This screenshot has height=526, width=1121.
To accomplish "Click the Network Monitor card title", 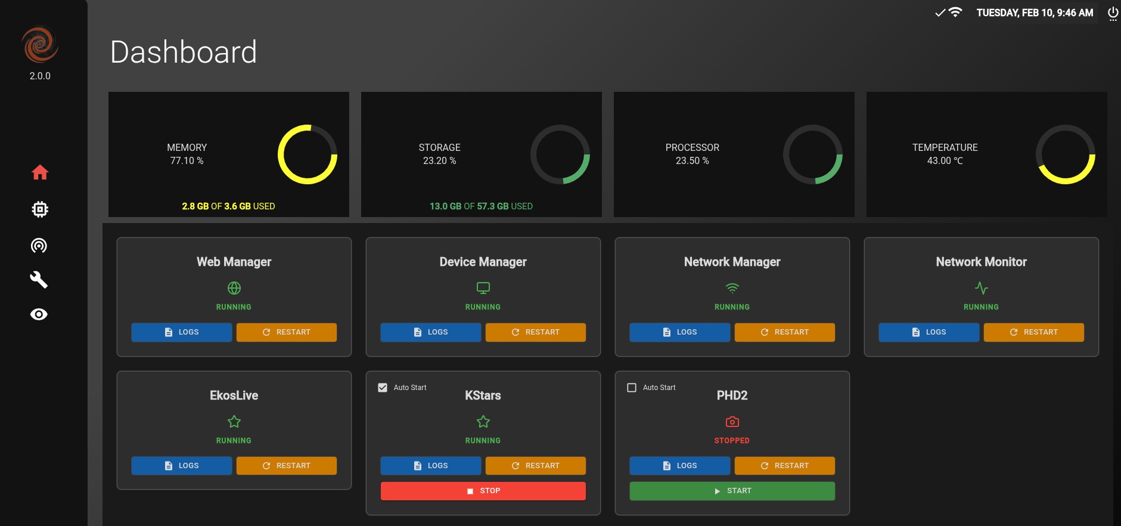I will (982, 262).
